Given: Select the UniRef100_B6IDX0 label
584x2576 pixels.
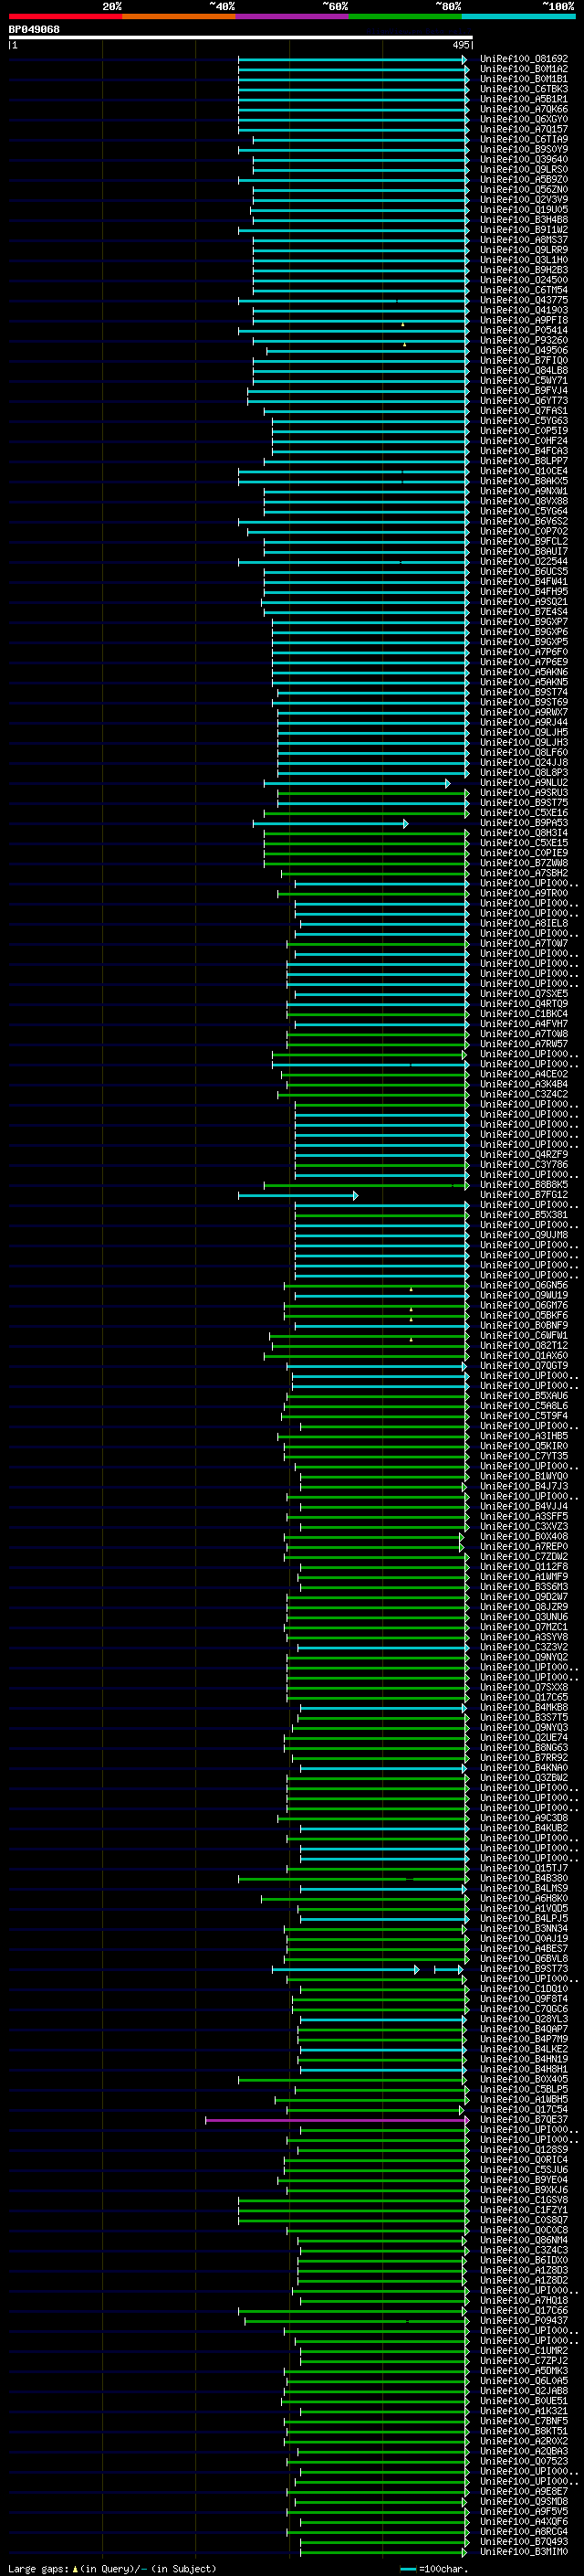Looking at the screenshot, I should click(524, 2260).
